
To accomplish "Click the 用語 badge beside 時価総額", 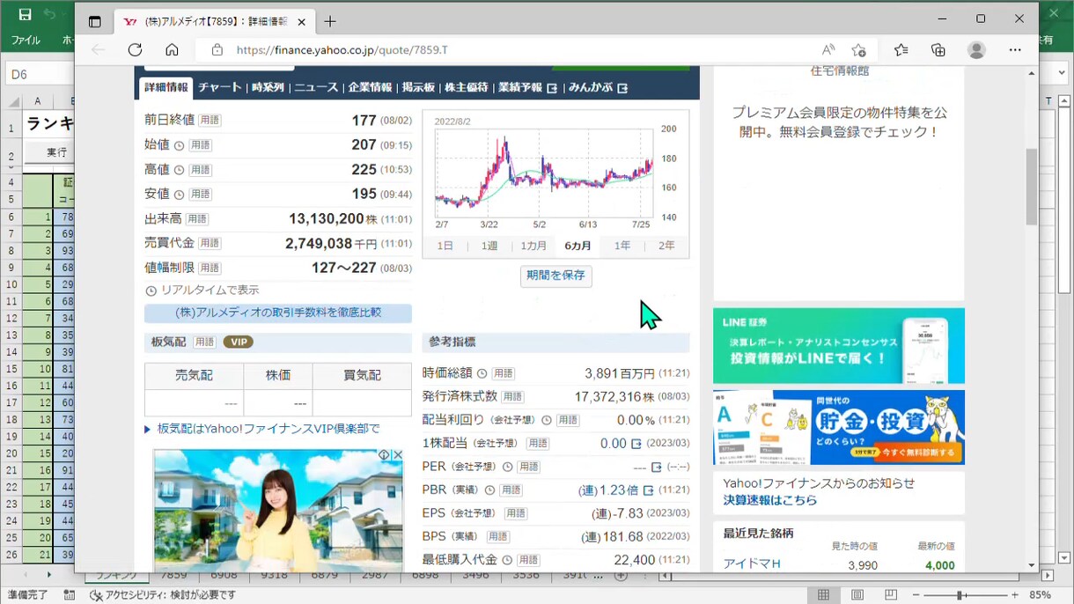I will 504,373.
